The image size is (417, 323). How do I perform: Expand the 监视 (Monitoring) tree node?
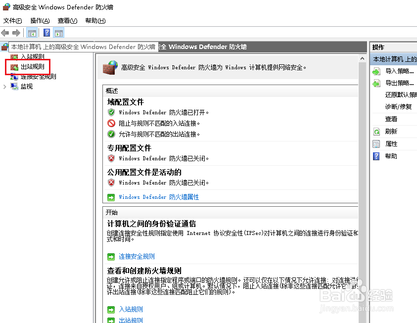4,86
